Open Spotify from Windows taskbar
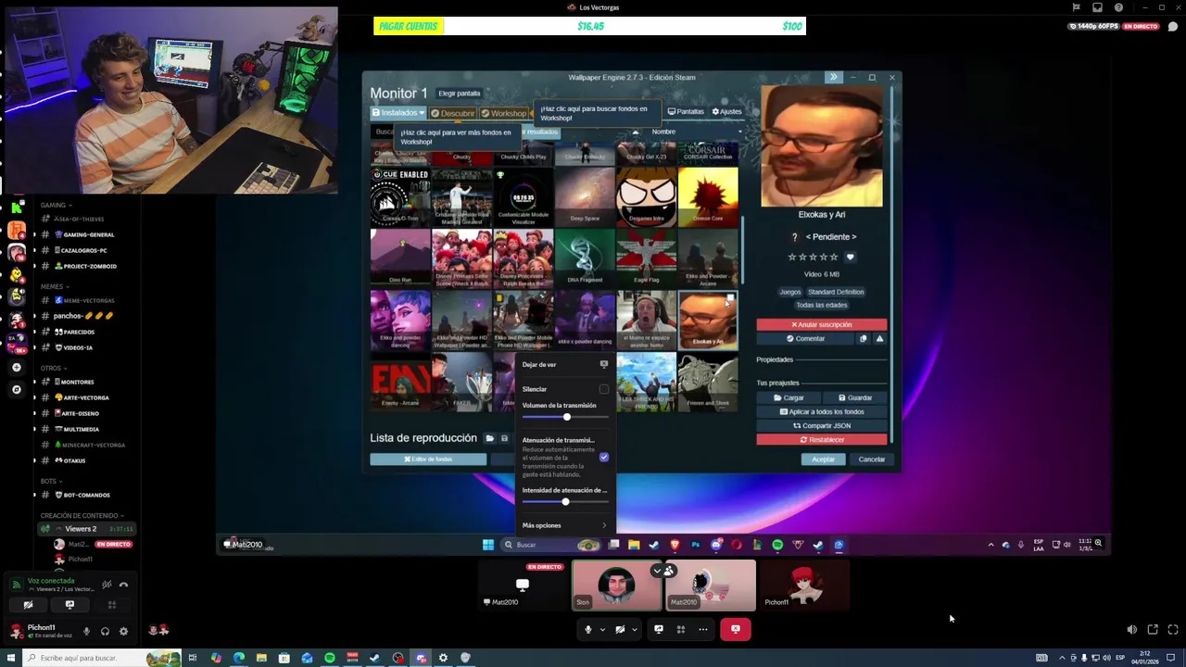1186x667 pixels. coord(330,658)
